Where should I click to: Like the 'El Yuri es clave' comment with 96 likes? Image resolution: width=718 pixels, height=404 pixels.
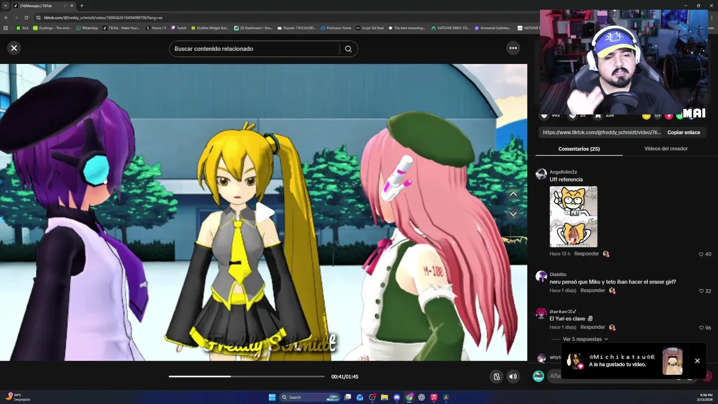point(701,328)
